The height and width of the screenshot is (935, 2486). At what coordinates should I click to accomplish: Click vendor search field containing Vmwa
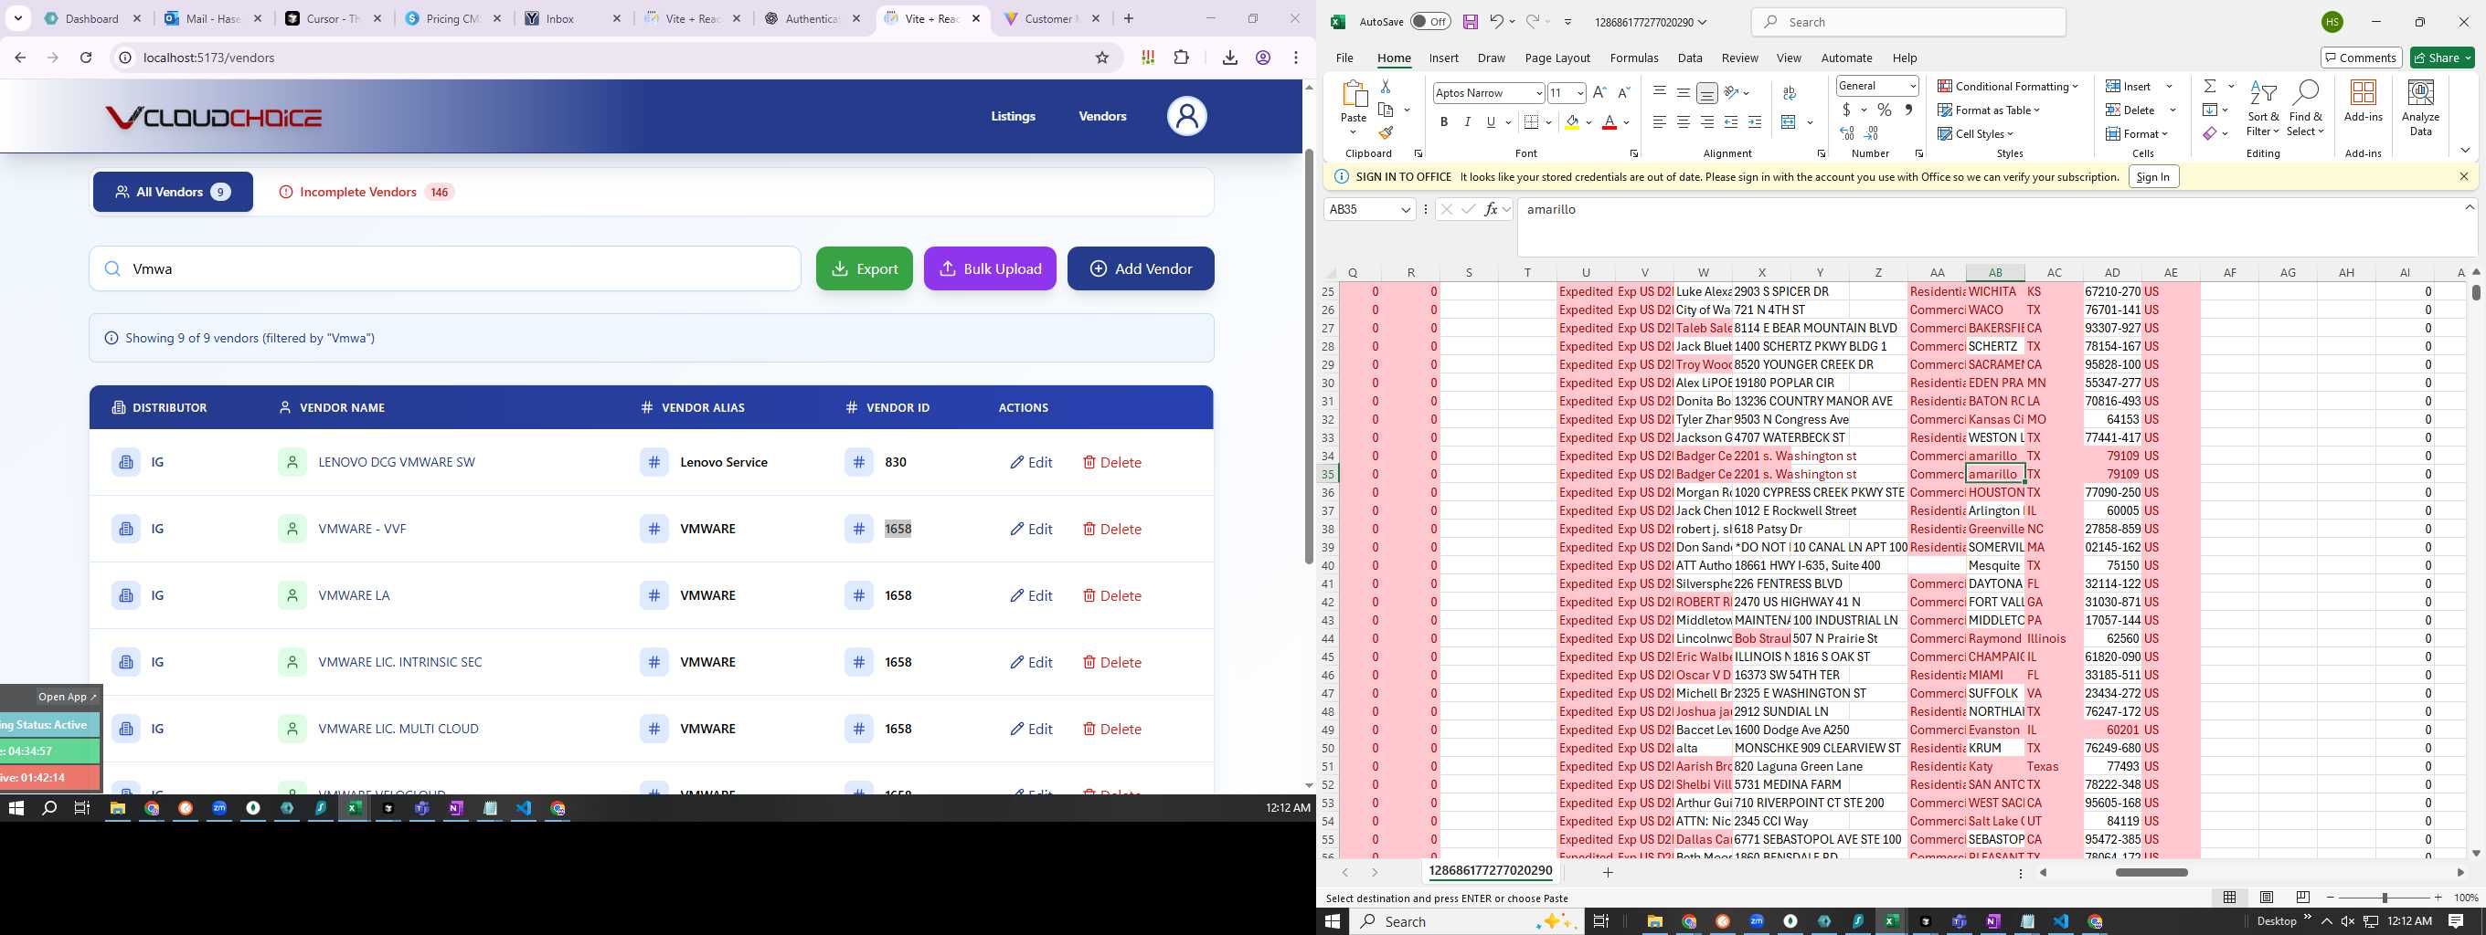tap(445, 269)
